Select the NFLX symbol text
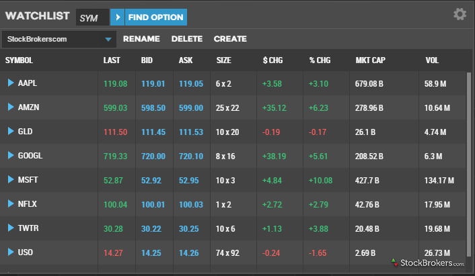The width and height of the screenshot is (475, 276). click(28, 204)
